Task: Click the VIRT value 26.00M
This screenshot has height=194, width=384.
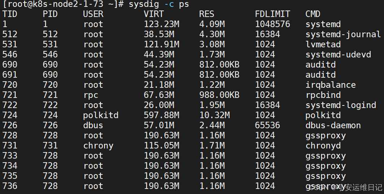Action: [159, 105]
